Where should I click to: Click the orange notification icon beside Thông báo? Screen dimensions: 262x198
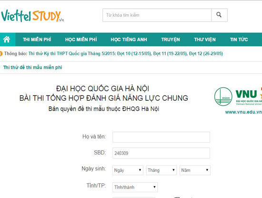(x=1, y=54)
